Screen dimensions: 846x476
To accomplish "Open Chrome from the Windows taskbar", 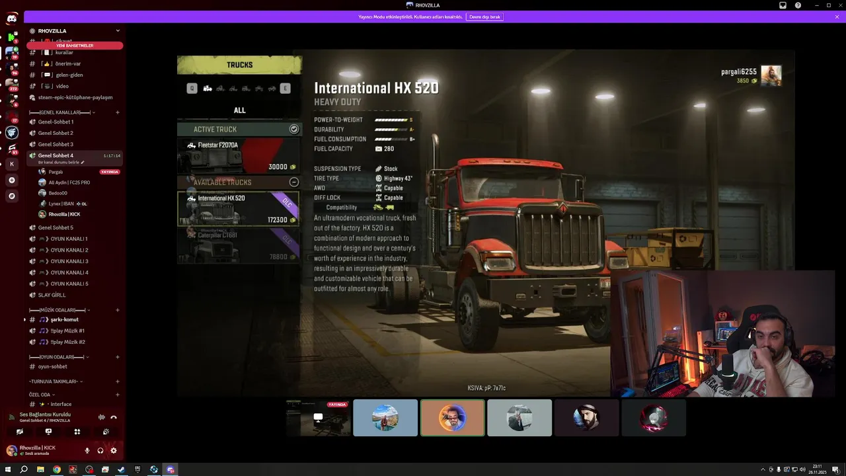I will click(x=57, y=469).
